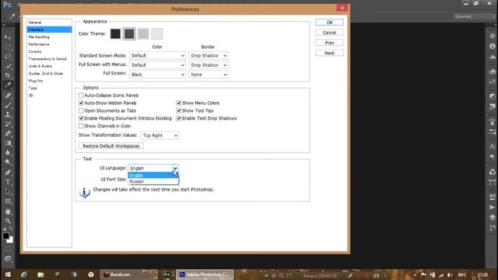Open Standard Screen Mode color dropdown

157,55
